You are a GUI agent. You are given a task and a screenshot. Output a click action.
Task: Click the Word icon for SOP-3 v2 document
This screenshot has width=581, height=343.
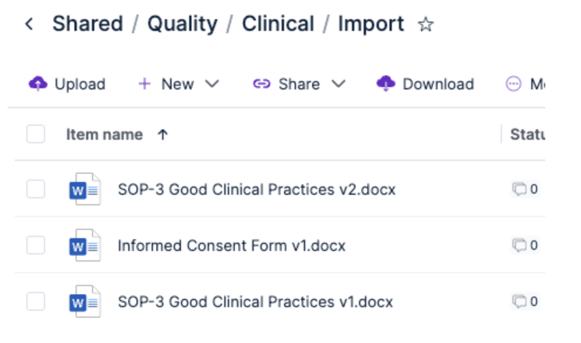pos(84,189)
